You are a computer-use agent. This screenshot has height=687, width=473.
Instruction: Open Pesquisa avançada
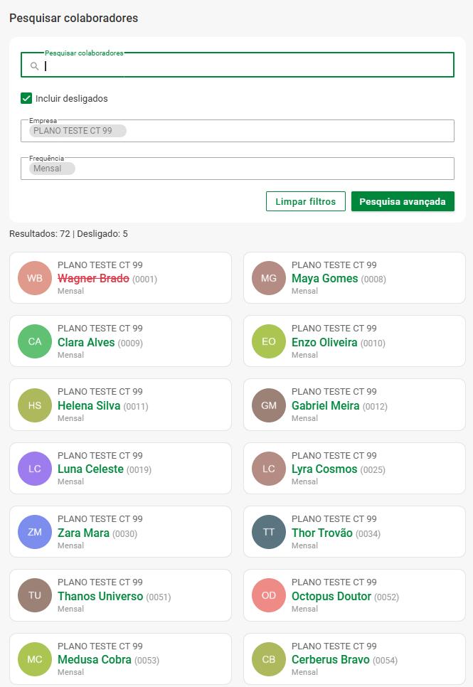pos(402,201)
